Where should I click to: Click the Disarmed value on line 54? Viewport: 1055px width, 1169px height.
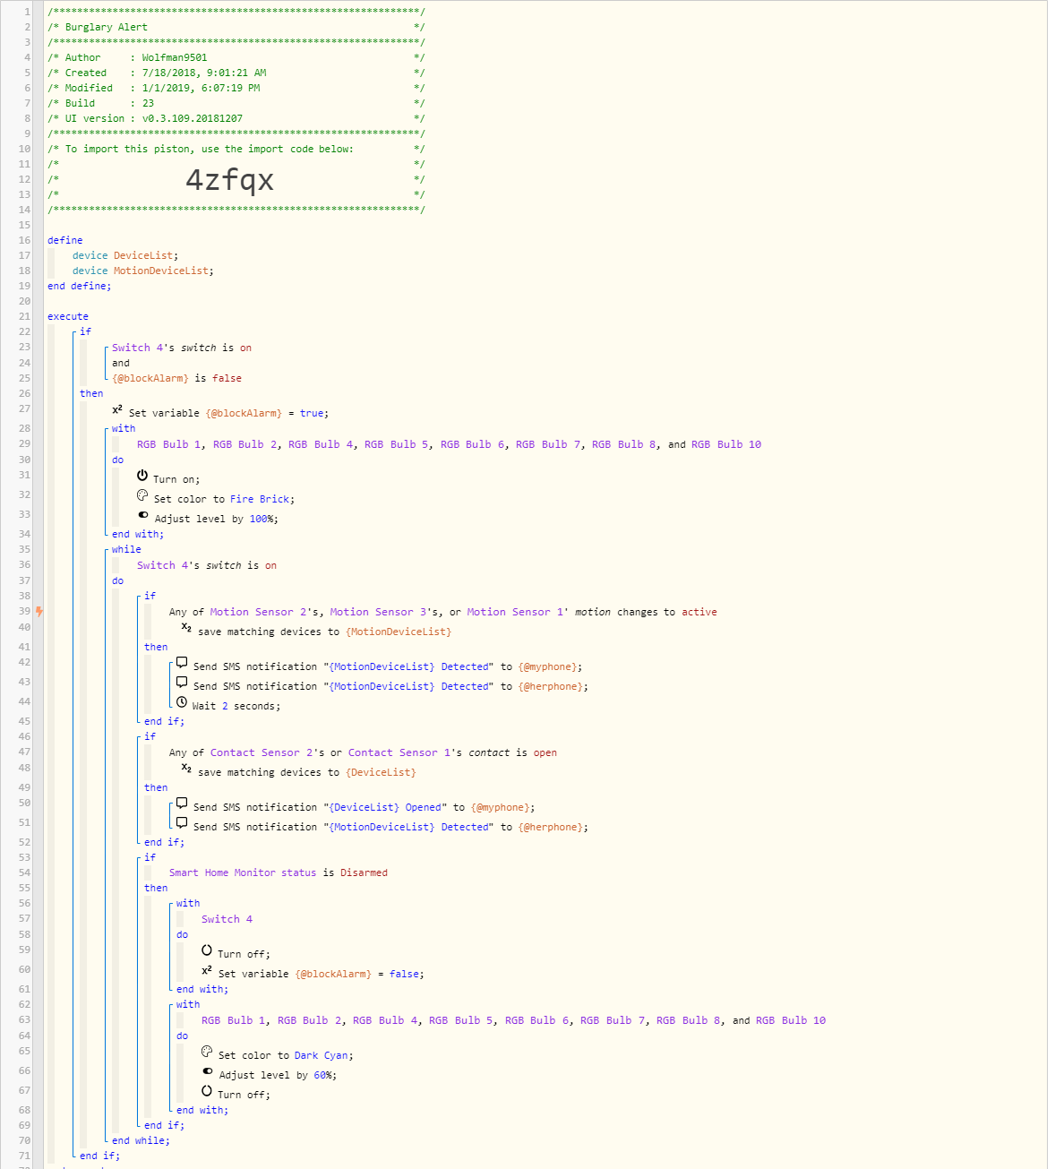(x=364, y=872)
